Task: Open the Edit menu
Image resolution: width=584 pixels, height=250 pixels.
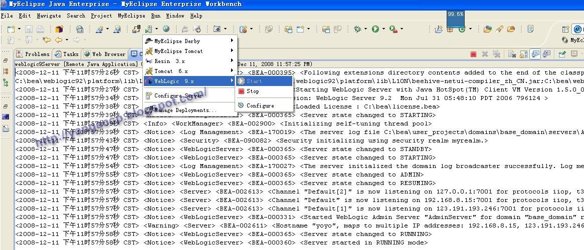Action: point(25,15)
